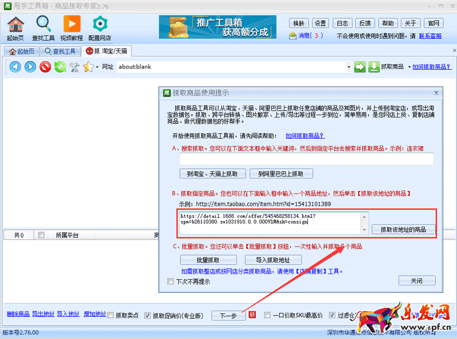Open dialog help link 如何抓取商品?
Viewport: 457px width, 339px height.
pos(305,136)
